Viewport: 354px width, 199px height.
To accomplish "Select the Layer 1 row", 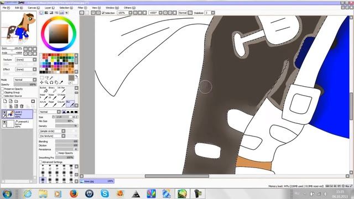I will (x=17, y=114).
